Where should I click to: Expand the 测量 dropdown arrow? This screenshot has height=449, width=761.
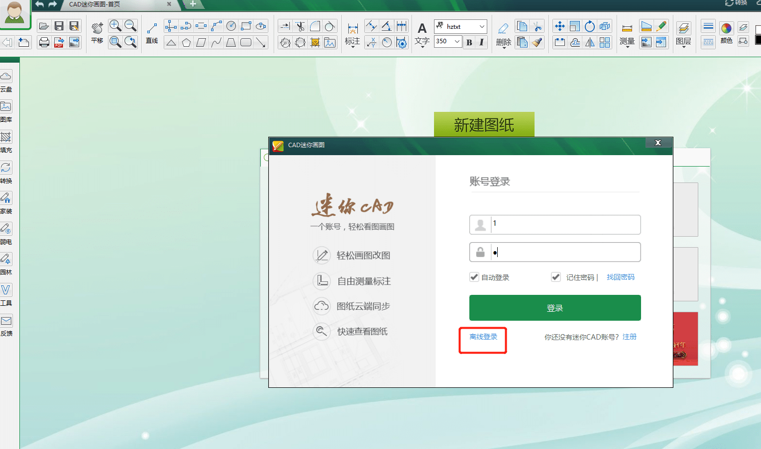coord(627,48)
